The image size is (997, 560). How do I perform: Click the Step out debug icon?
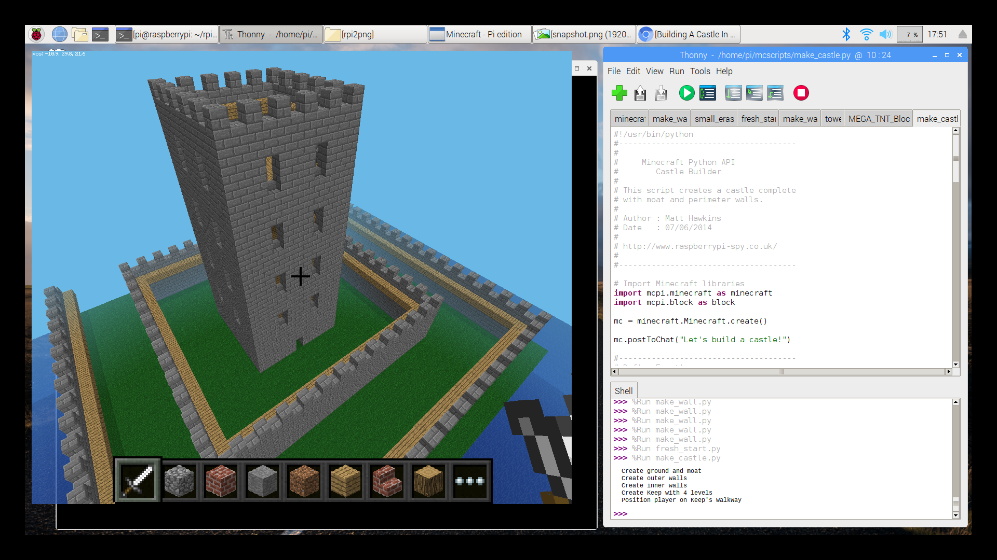pyautogui.click(x=775, y=93)
